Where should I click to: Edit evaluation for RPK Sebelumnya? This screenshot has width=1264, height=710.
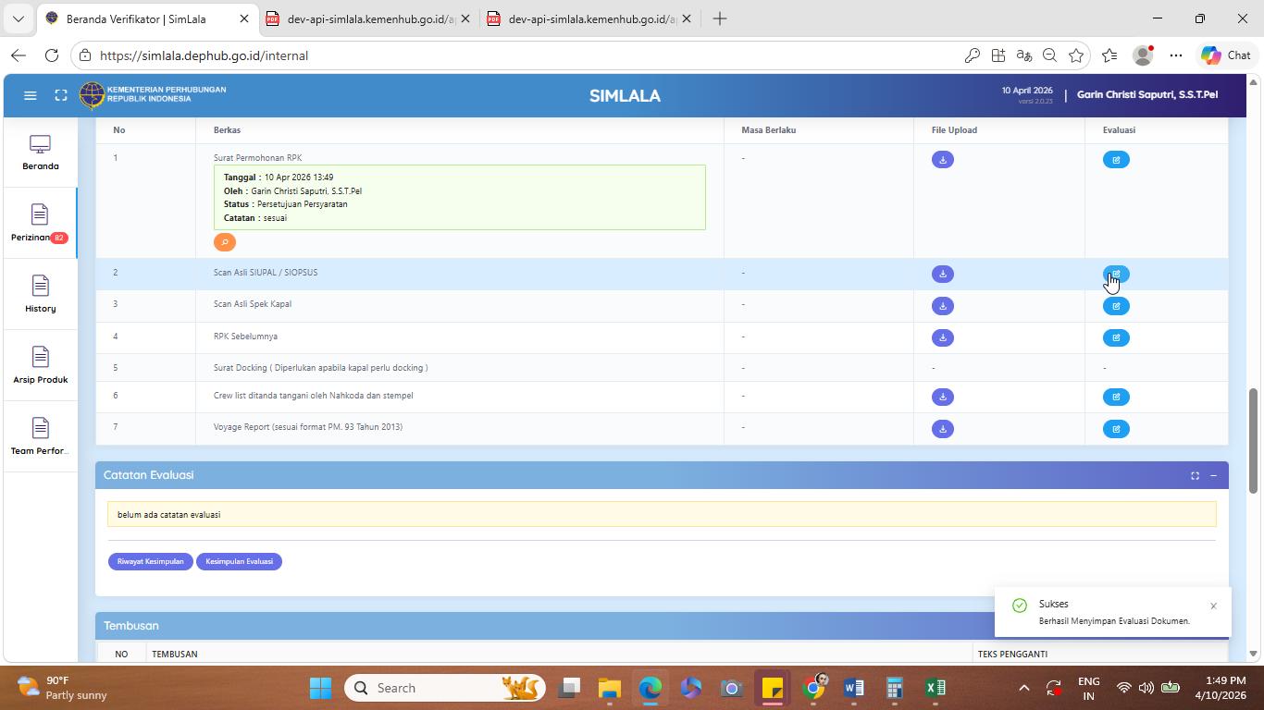(x=1116, y=337)
